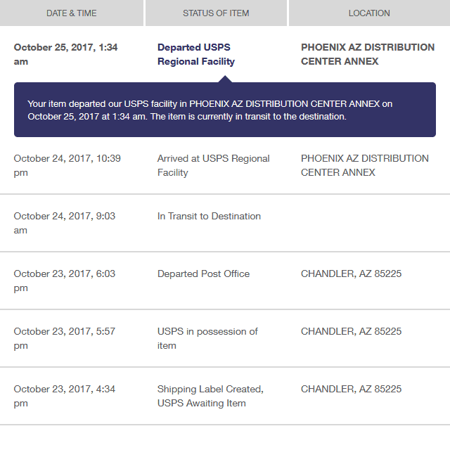Click the tooltip pointer arrow above the message
The width and height of the screenshot is (450, 450).
tap(225, 79)
